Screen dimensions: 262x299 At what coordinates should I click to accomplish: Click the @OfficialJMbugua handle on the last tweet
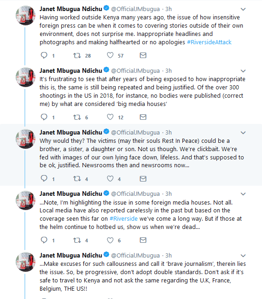pos(135,256)
